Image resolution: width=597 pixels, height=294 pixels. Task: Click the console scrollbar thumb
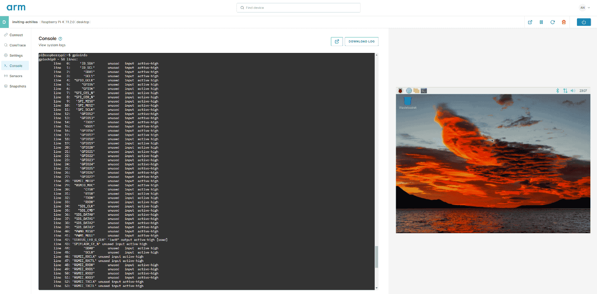376,257
